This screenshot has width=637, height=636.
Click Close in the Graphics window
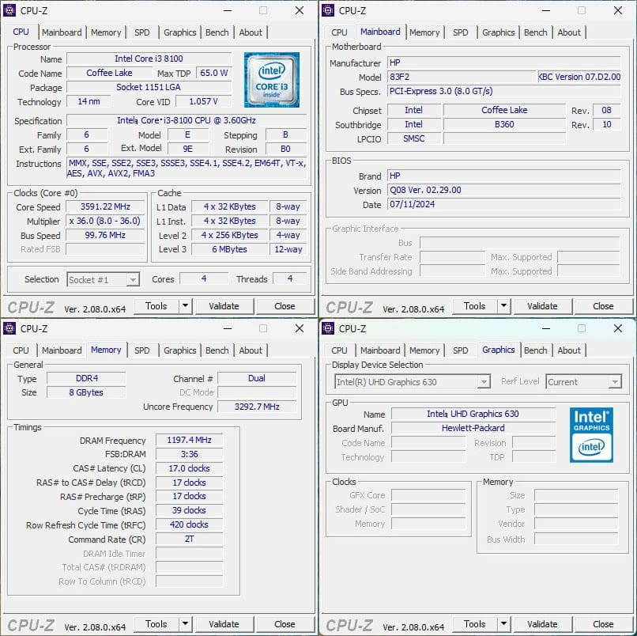(603, 624)
